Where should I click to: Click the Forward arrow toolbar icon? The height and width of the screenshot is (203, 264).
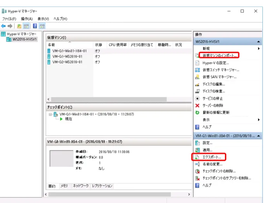coord(10,26)
